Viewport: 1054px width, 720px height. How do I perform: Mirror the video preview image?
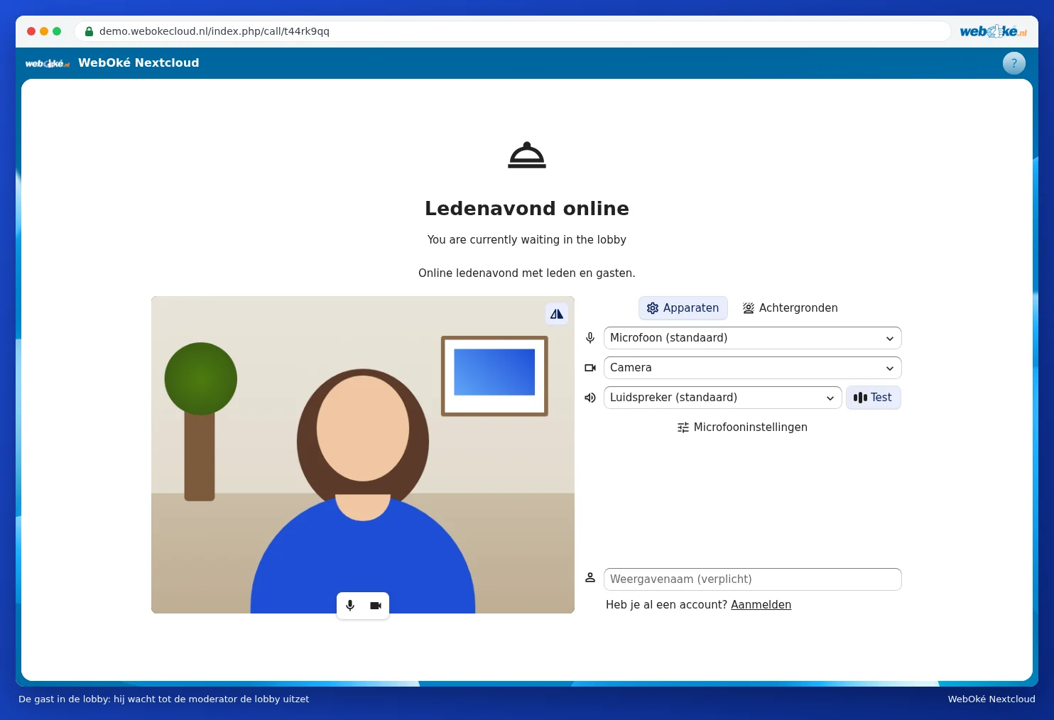[557, 314]
